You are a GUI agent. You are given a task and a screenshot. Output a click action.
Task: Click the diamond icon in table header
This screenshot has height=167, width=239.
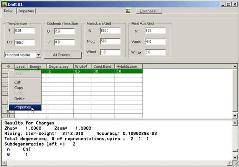click(8, 66)
